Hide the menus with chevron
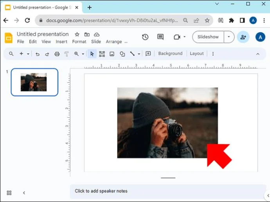The height and width of the screenshot is (202, 270). (258, 54)
